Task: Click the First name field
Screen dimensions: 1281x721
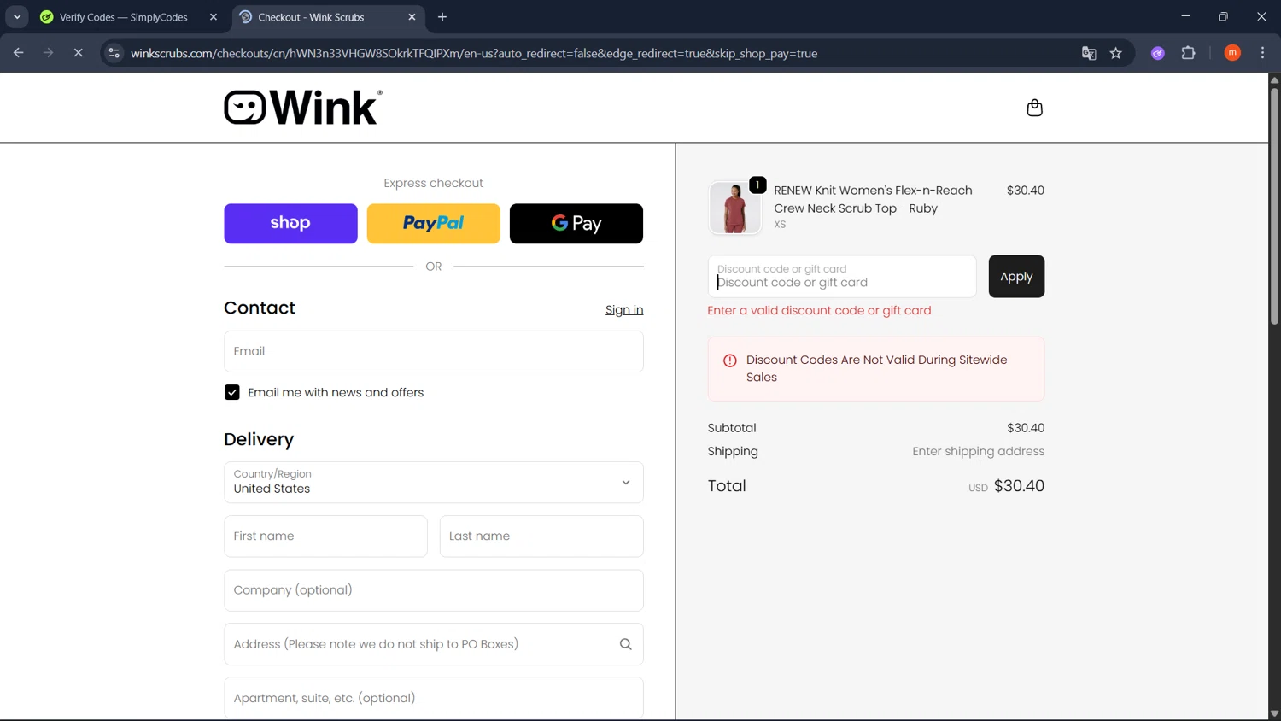Action: [x=325, y=536]
